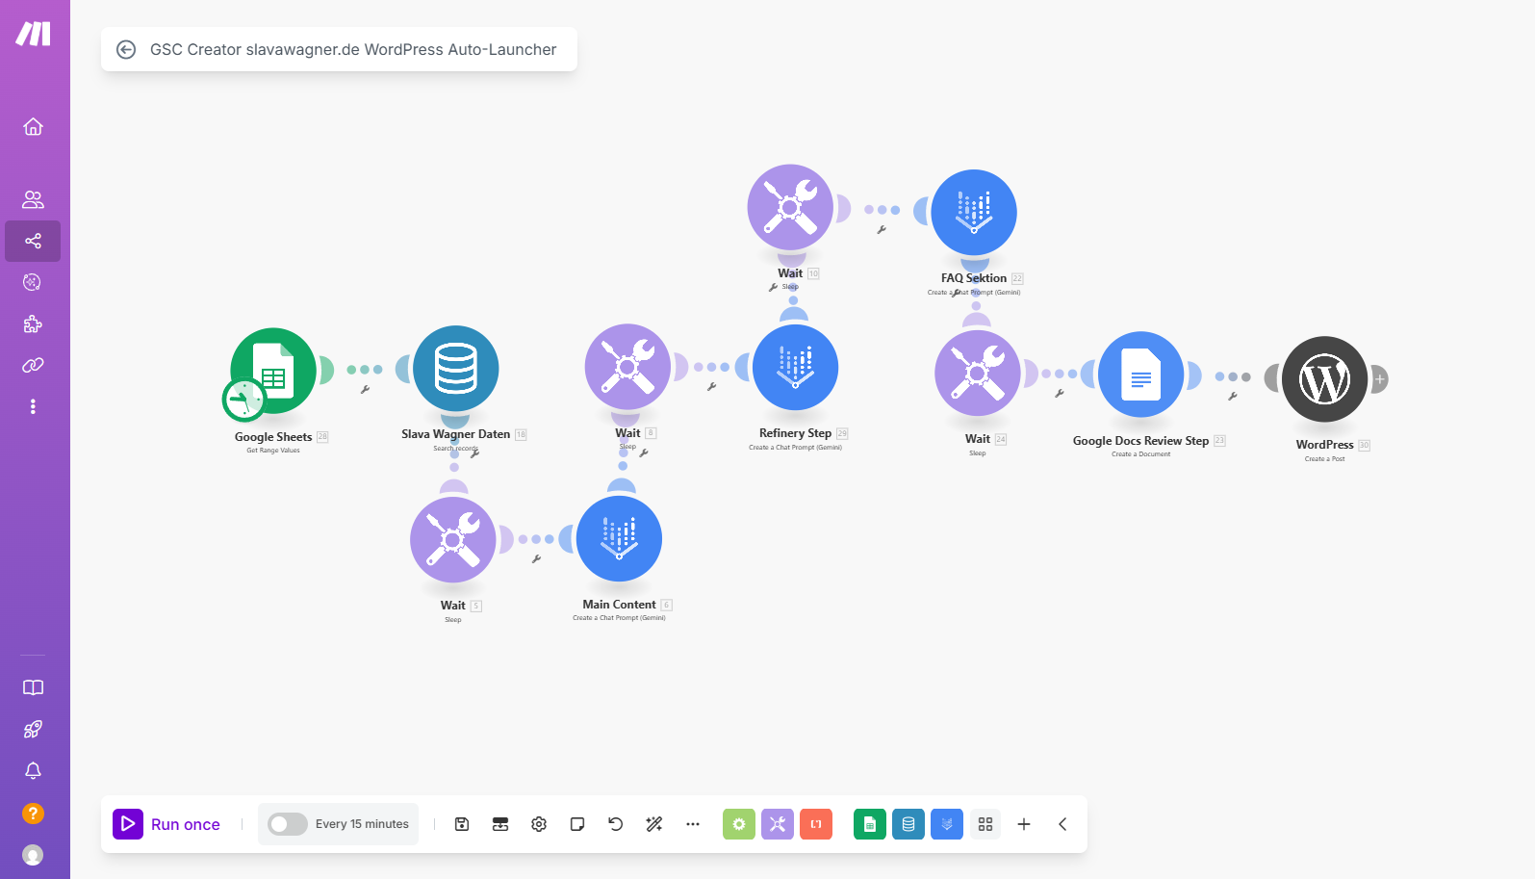Click the Make logo in the sidebar
This screenshot has width=1535, height=879.
coord(33,34)
